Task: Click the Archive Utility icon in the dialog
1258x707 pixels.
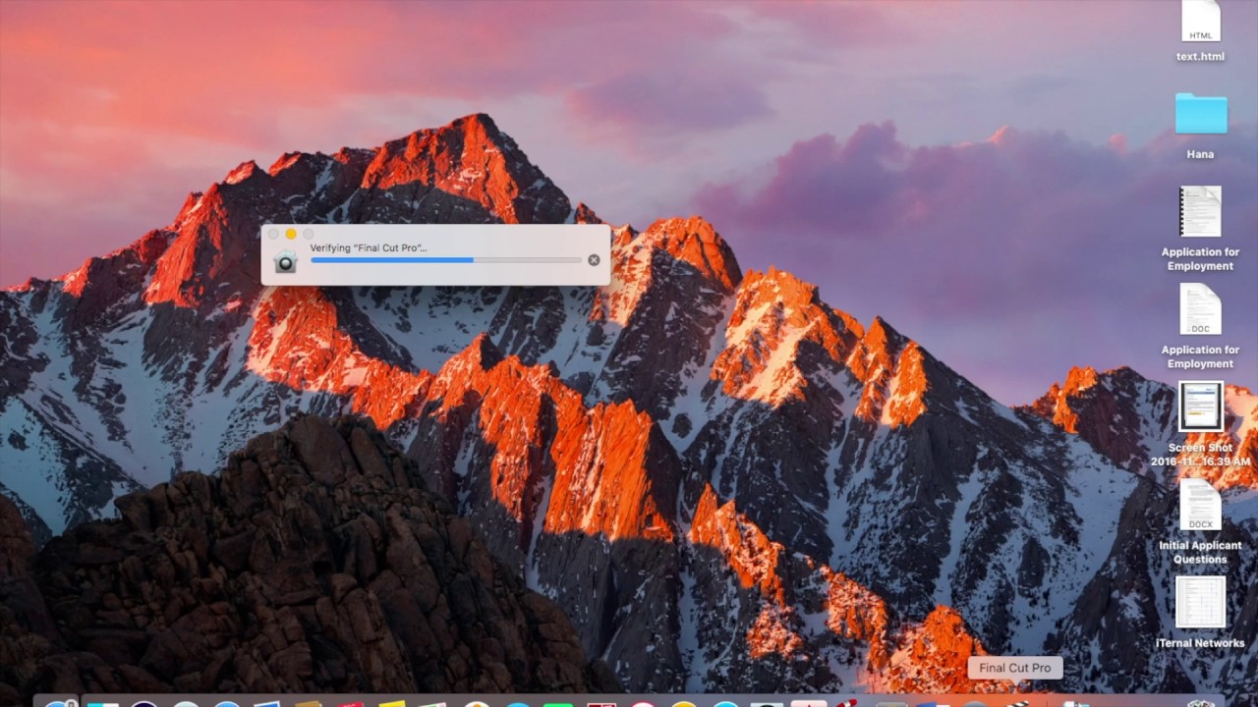Action: click(x=285, y=261)
